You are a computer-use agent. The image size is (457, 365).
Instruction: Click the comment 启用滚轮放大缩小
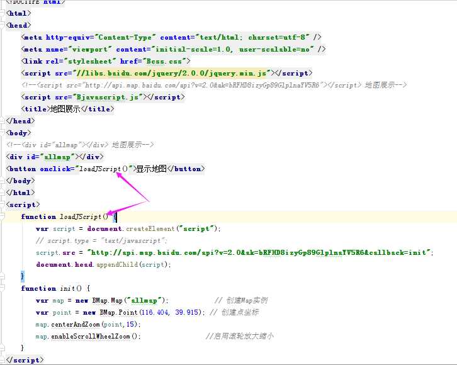coord(240,336)
